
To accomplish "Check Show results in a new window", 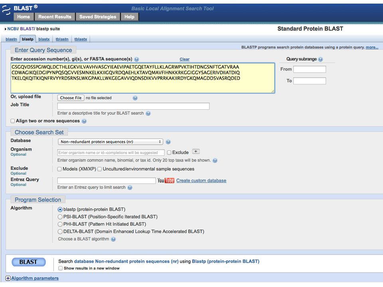I will click(60, 268).
